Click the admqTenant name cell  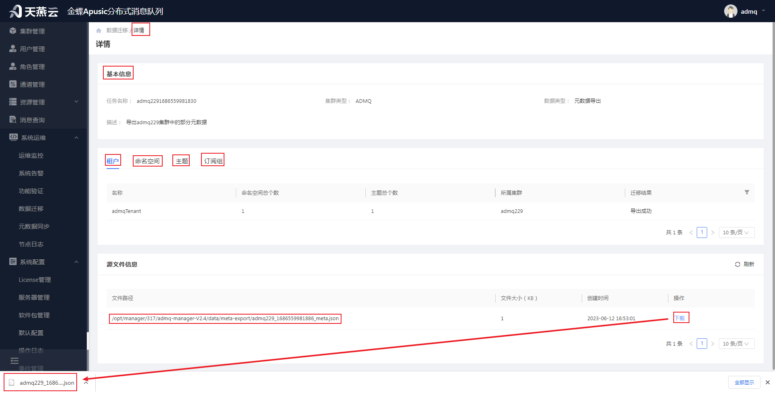coord(126,211)
